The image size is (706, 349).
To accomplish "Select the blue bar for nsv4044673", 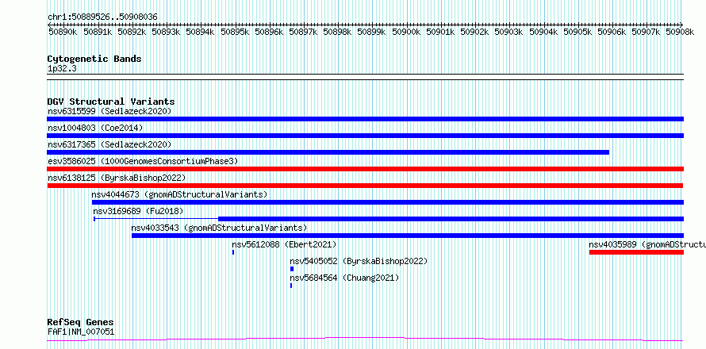I will coord(388,202).
